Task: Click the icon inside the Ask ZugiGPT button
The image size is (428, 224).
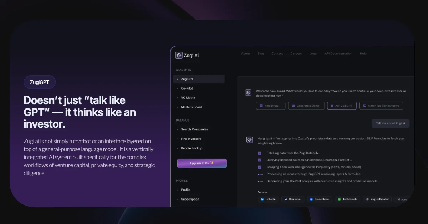Action: [x=332, y=106]
